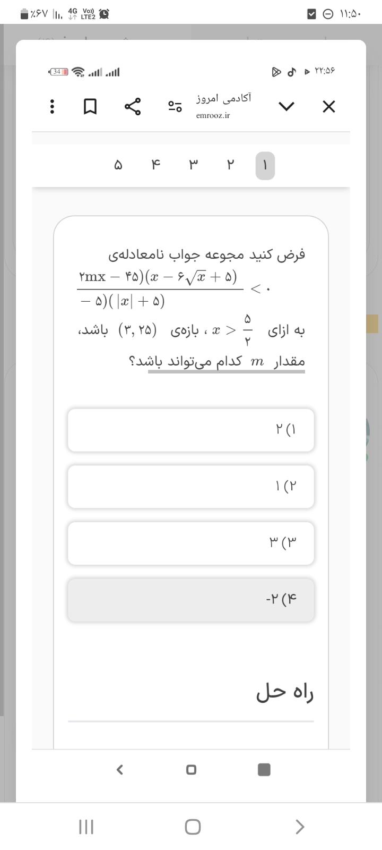
Task: Select answer option ۱) ۲
Action: 191,430
